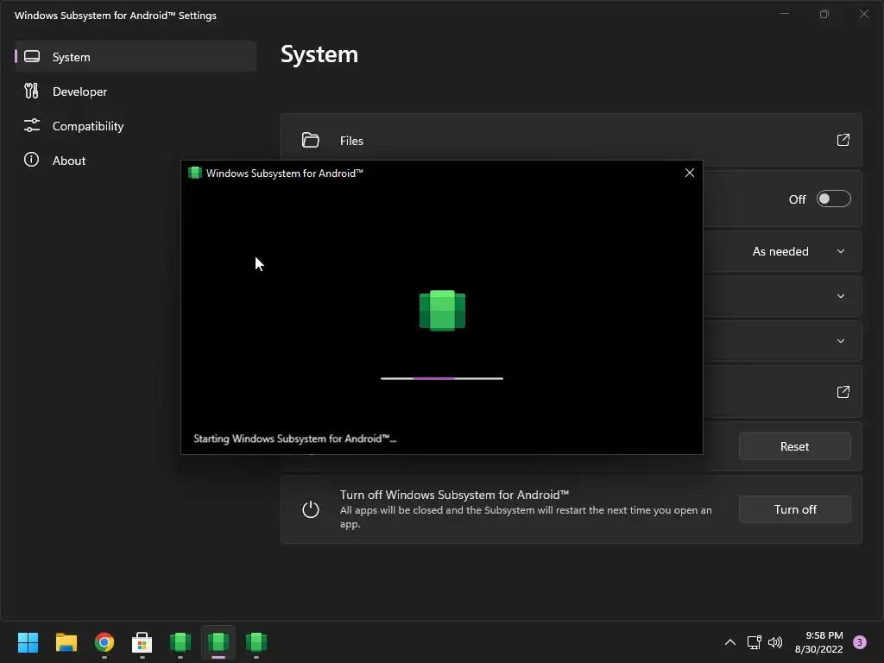884x663 pixels.
Task: Open File Explorer from taskbar
Action: click(66, 642)
